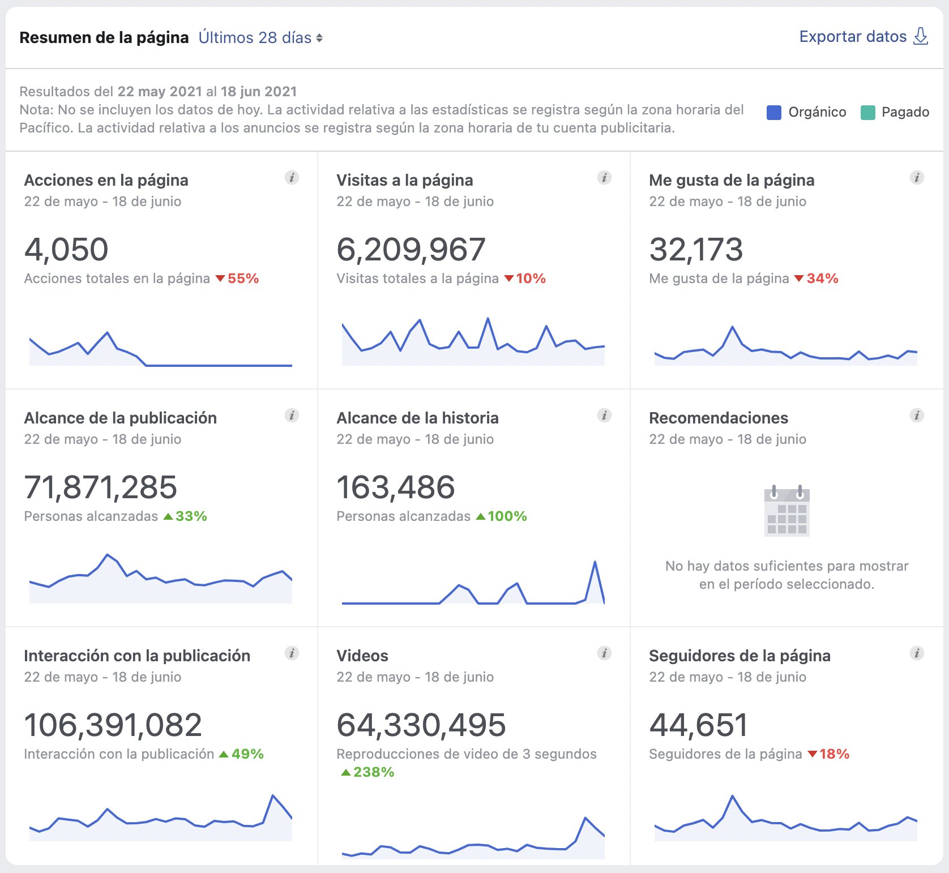The height and width of the screenshot is (873, 949).
Task: Click info icon on Recomendaciones card
Action: point(917,416)
